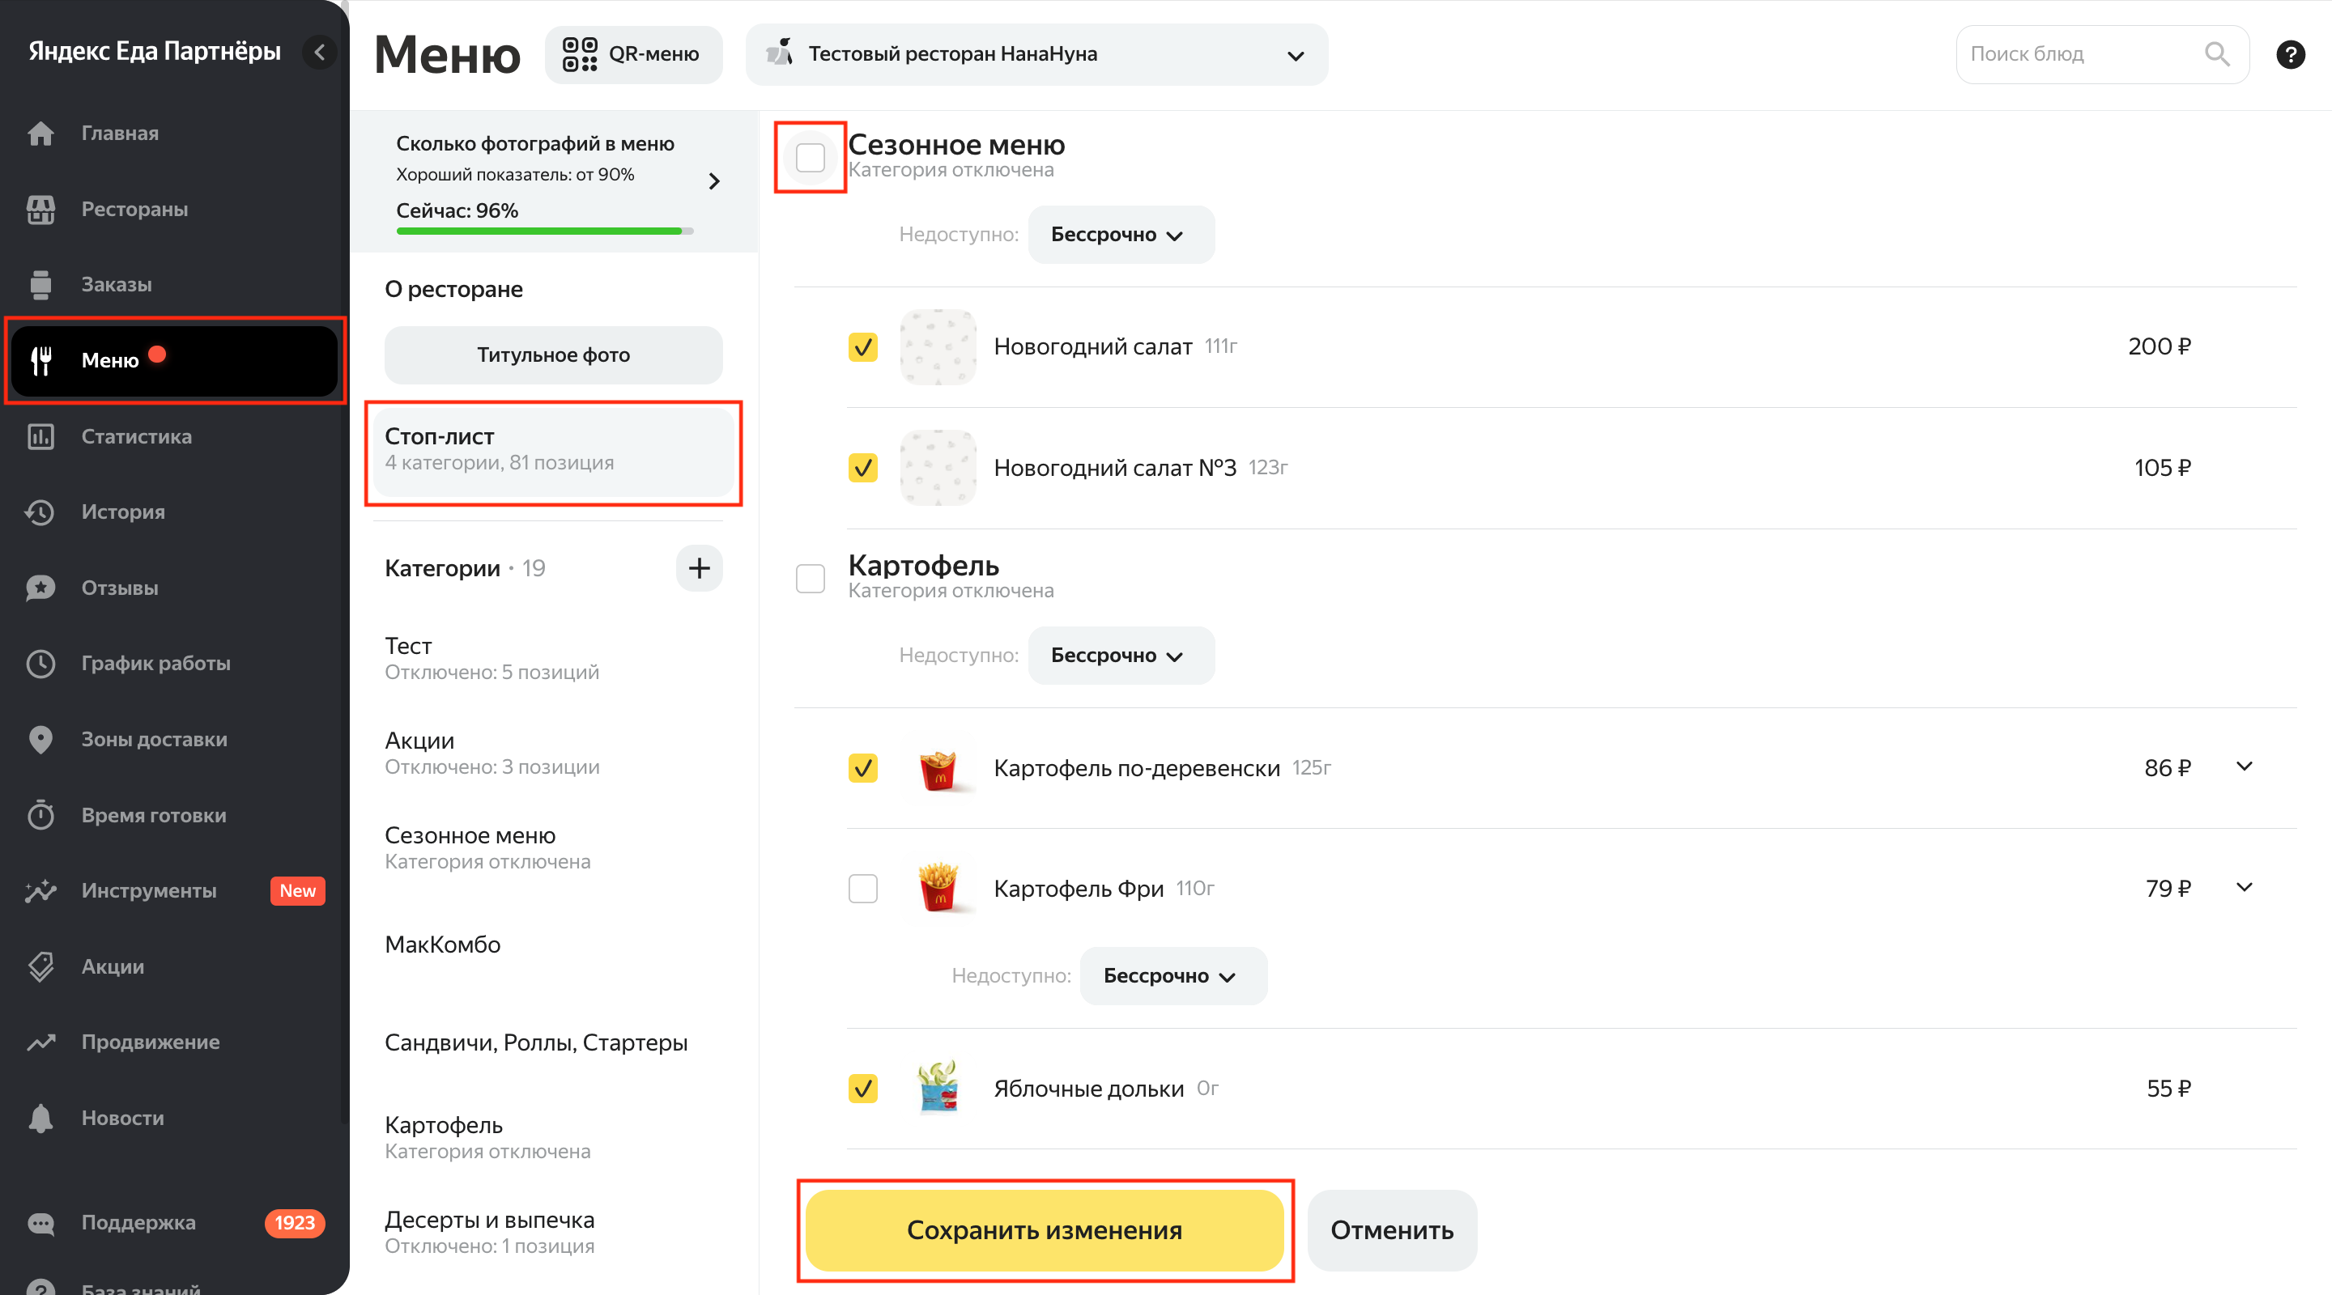Expand Картофель Фри row chevron
Screen dimensions: 2332x1295
tap(2245, 887)
